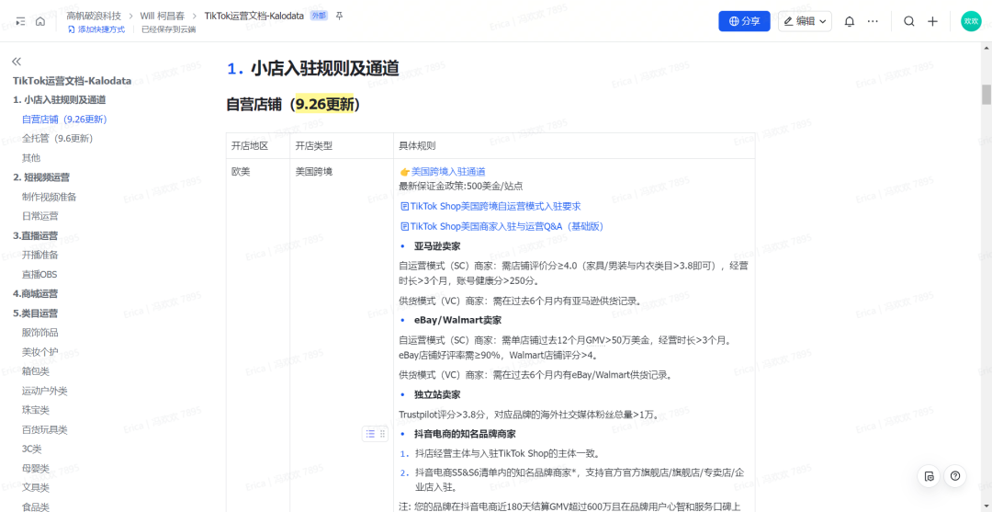Select outline item 百货玩具类
The width and height of the screenshot is (992, 512).
pyautogui.click(x=44, y=429)
